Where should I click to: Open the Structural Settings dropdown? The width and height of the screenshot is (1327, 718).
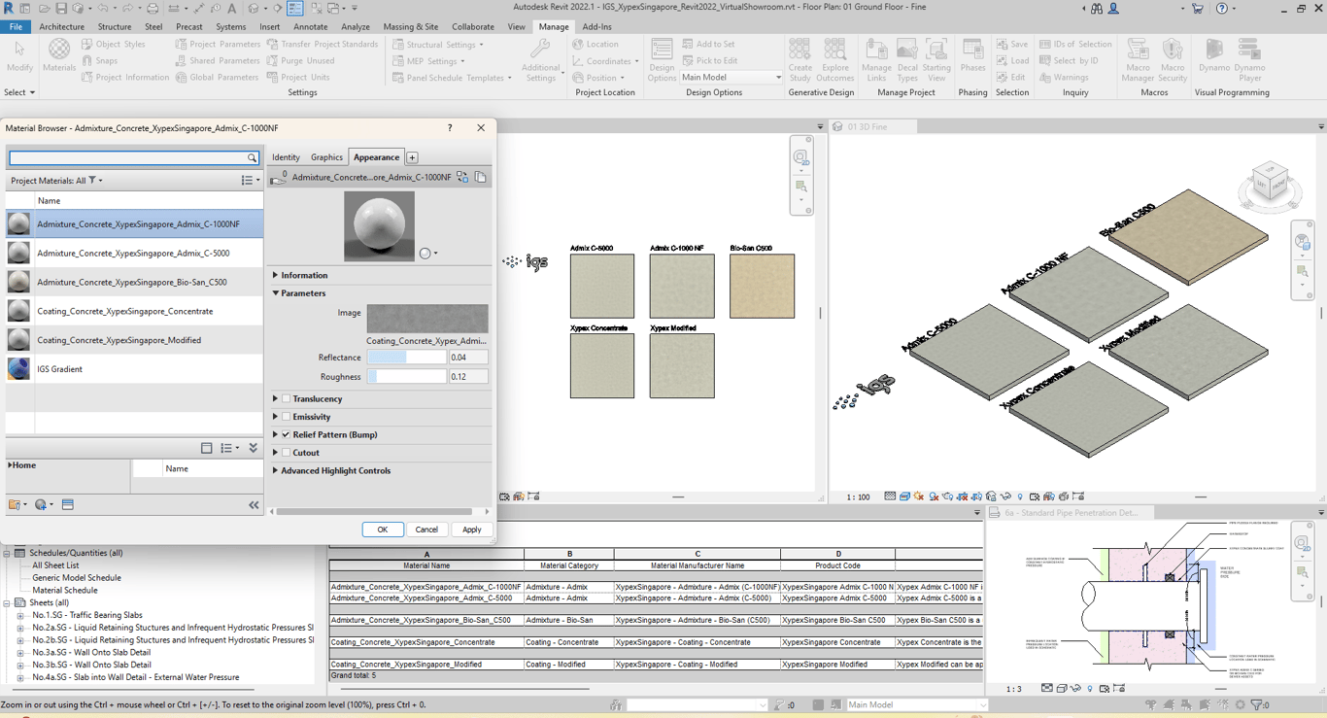click(x=438, y=44)
